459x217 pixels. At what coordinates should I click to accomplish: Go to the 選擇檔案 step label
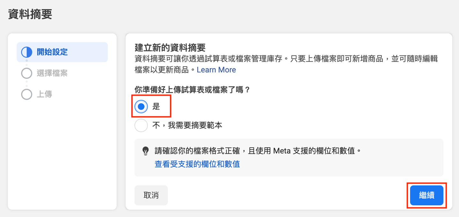[52, 73]
